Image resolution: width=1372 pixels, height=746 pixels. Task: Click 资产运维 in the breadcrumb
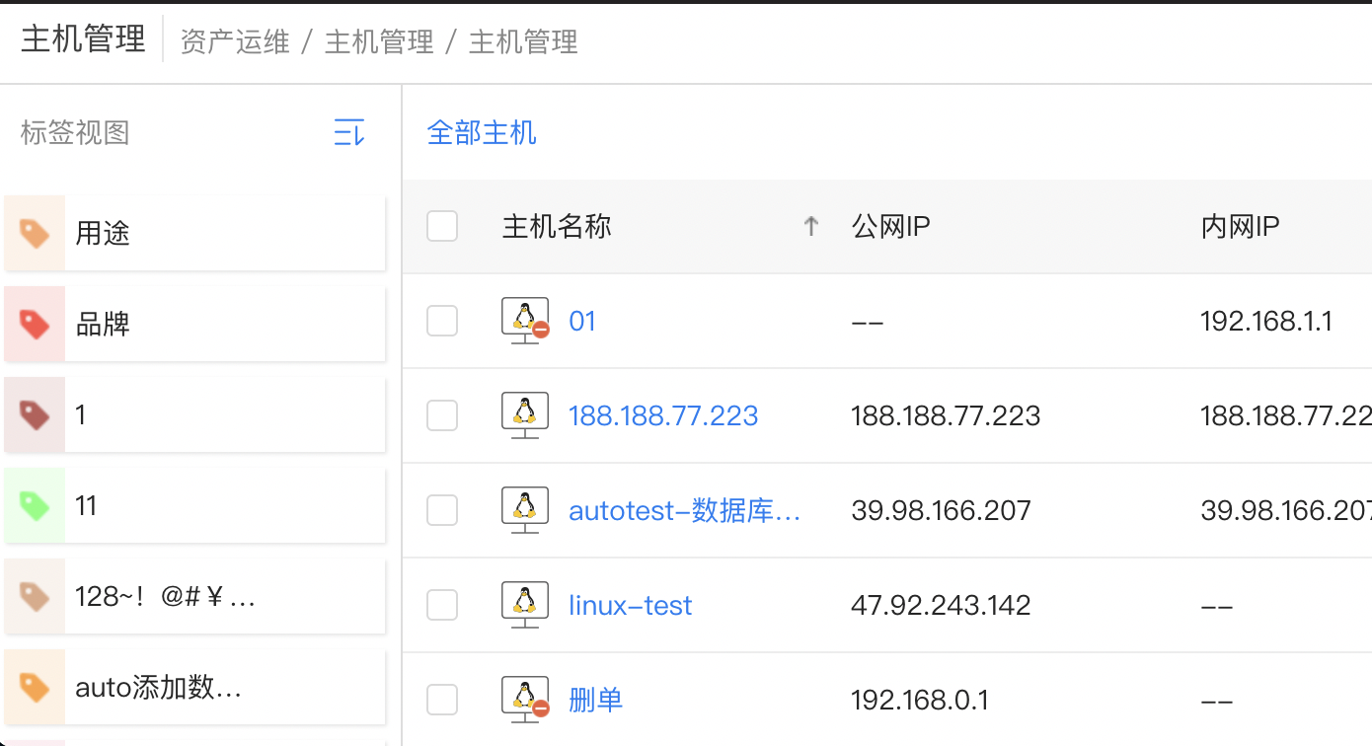point(235,42)
